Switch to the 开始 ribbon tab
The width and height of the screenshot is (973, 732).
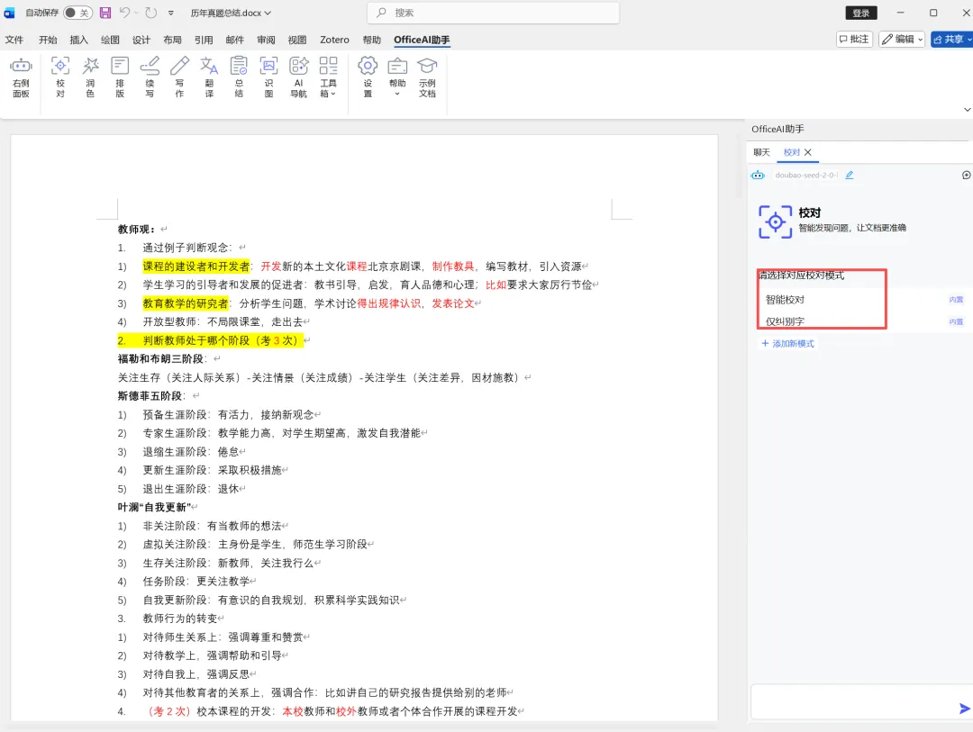(48, 40)
